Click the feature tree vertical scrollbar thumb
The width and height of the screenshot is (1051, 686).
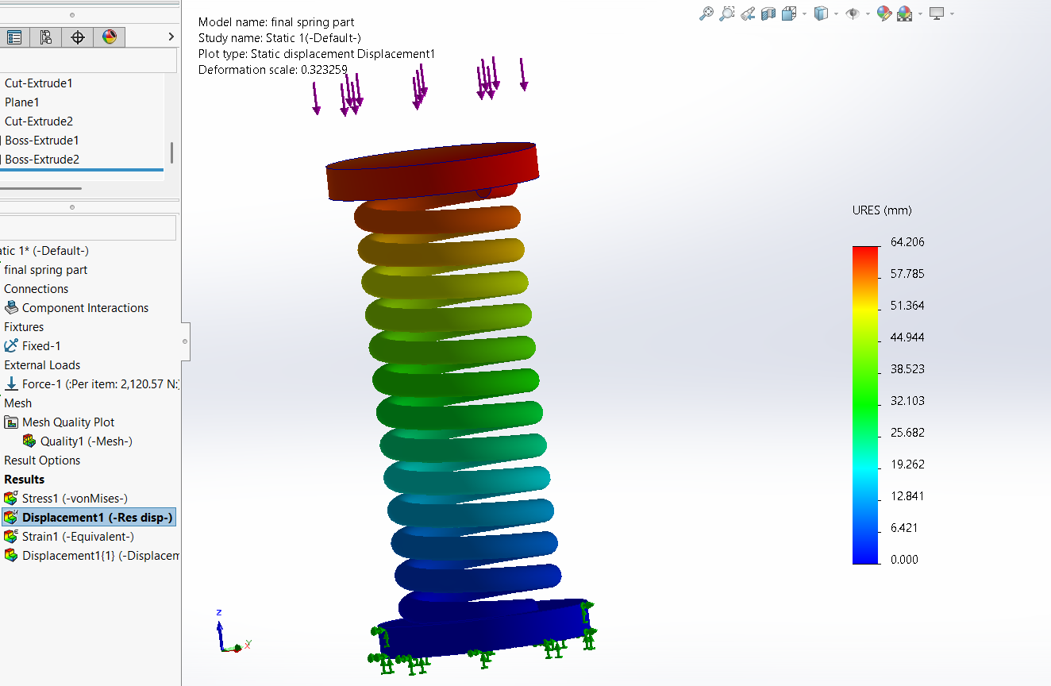[x=171, y=152]
